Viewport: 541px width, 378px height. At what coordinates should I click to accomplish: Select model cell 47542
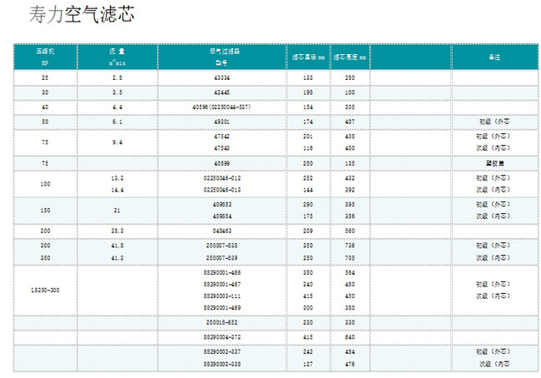point(222,137)
